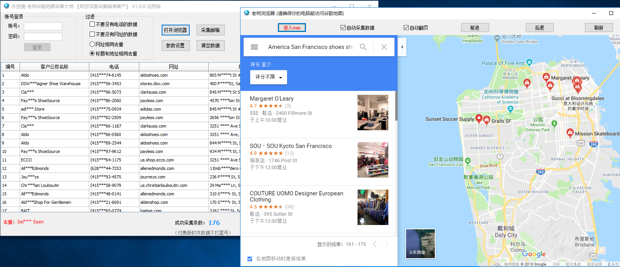Toggle 不要没有电话的数据 filter checkbox

(92, 24)
